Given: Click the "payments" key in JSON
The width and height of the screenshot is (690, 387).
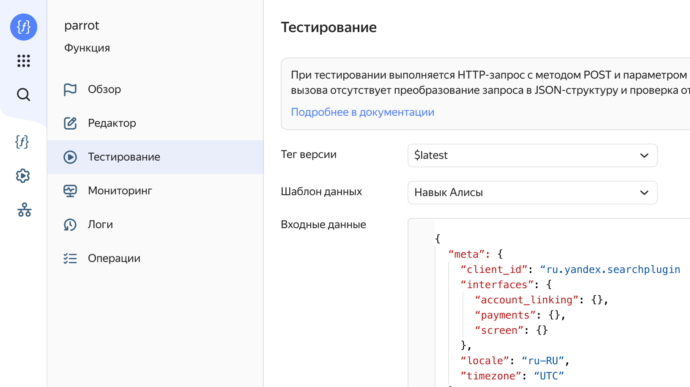Looking at the screenshot, I should [505, 315].
